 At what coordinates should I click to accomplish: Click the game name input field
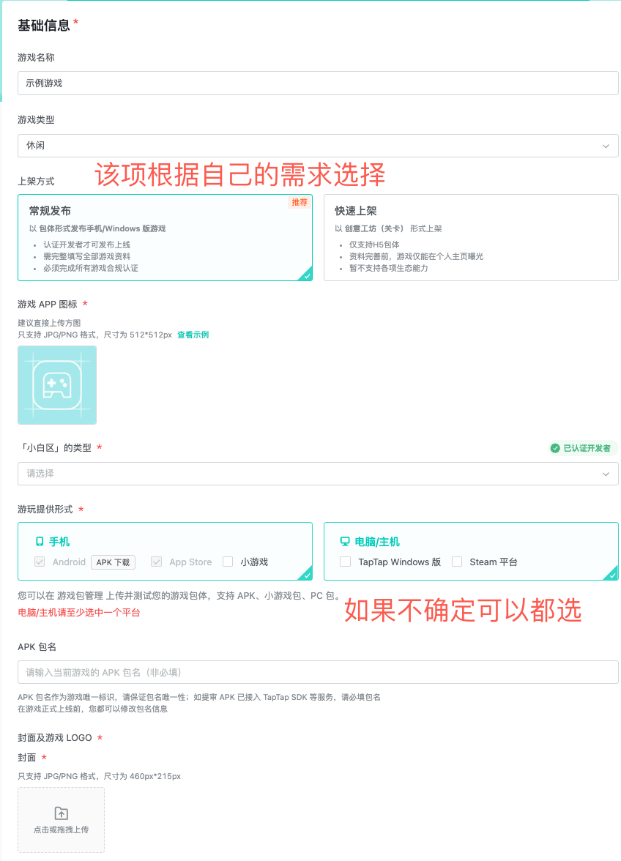[318, 83]
